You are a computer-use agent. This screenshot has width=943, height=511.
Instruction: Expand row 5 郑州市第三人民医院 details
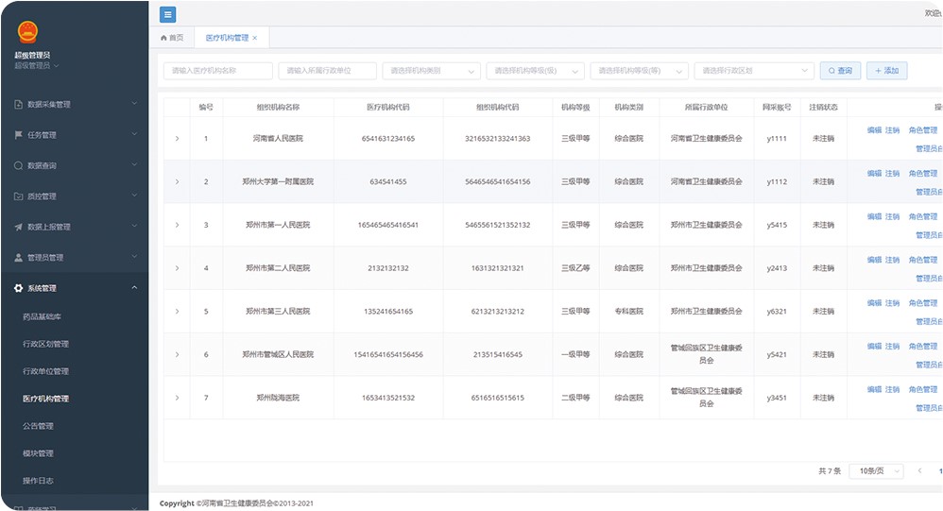(x=177, y=312)
